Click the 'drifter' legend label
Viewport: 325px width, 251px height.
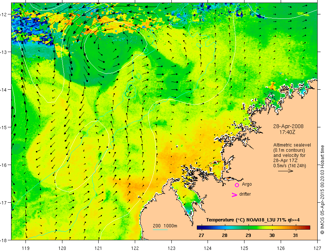pos(245,194)
